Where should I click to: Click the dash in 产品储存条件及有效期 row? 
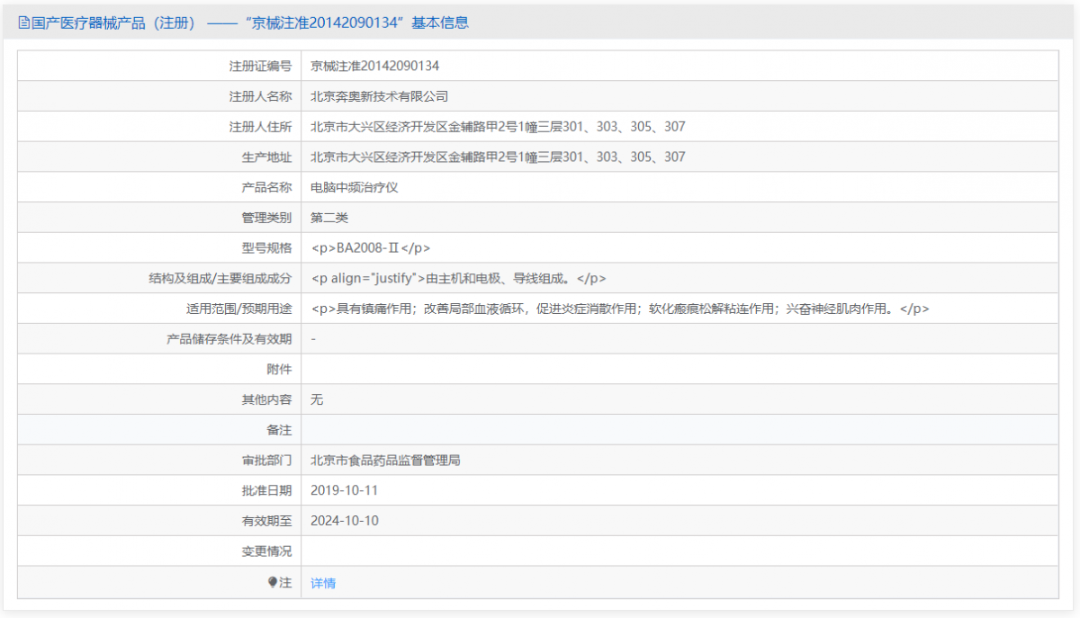click(313, 338)
